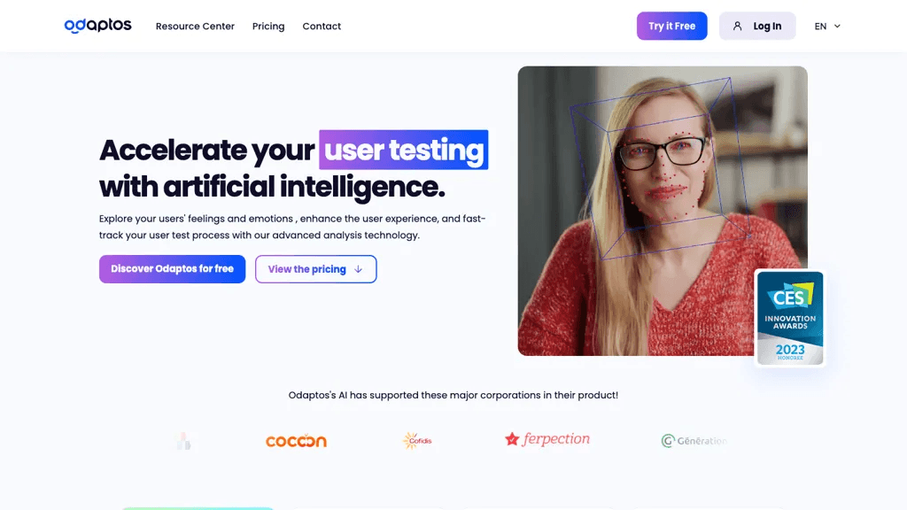
Task: Click the Try it Free button
Action: pyautogui.click(x=671, y=26)
